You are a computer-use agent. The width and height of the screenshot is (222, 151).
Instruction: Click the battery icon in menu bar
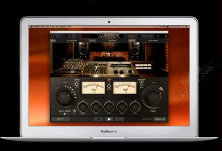click(168, 27)
